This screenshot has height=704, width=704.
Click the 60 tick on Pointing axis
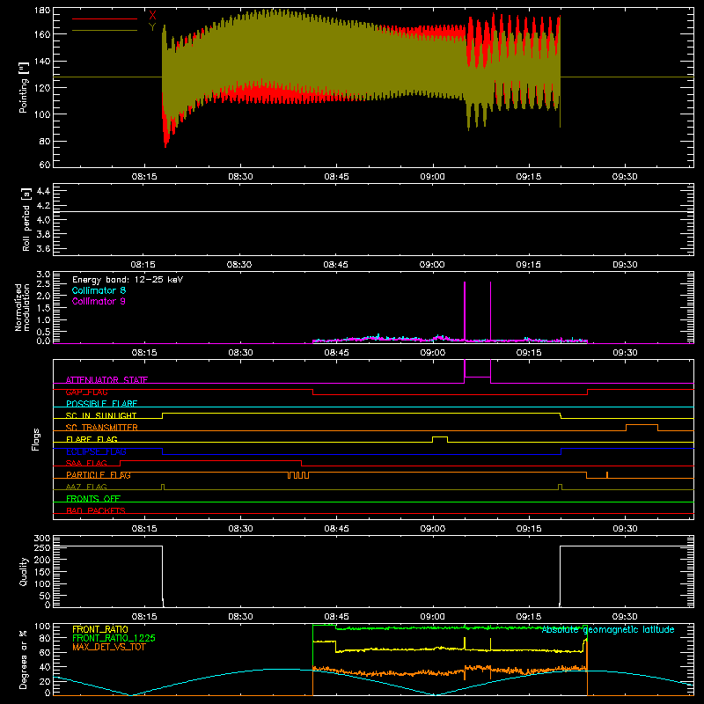(45, 165)
